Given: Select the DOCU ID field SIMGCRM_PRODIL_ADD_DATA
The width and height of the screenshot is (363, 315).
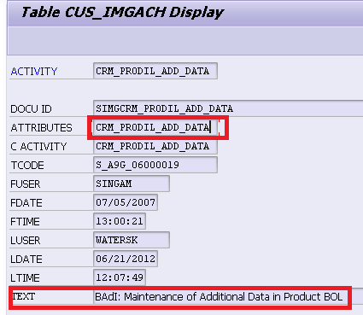Looking at the screenshot, I should [x=228, y=108].
